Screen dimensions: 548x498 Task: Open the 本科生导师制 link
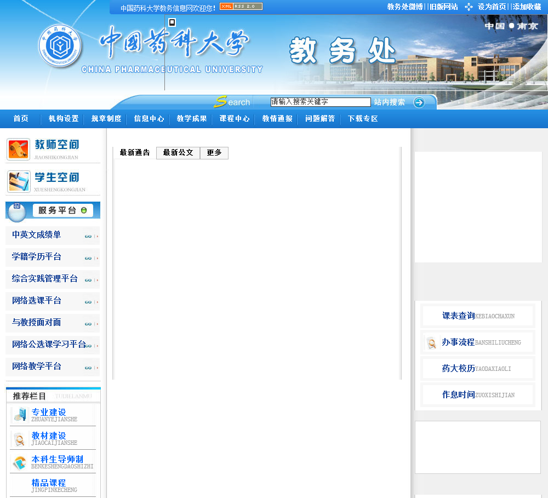tap(58, 459)
